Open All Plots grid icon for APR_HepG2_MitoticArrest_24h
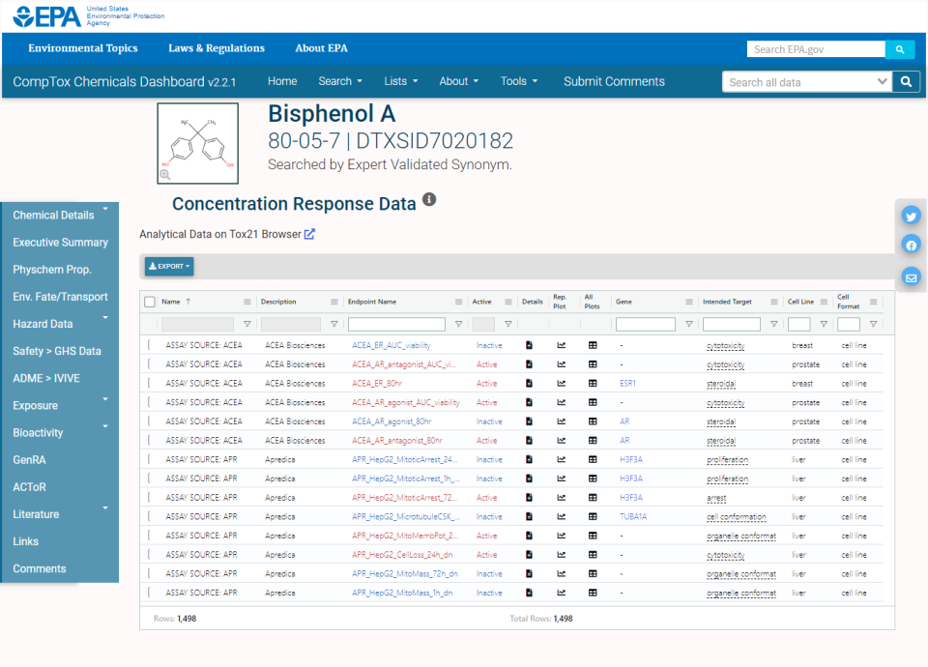This screenshot has height=667, width=928. pos(592,459)
